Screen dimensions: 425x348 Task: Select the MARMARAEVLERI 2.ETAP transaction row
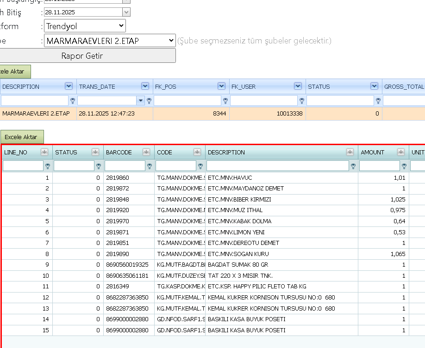pyautogui.click(x=212, y=113)
